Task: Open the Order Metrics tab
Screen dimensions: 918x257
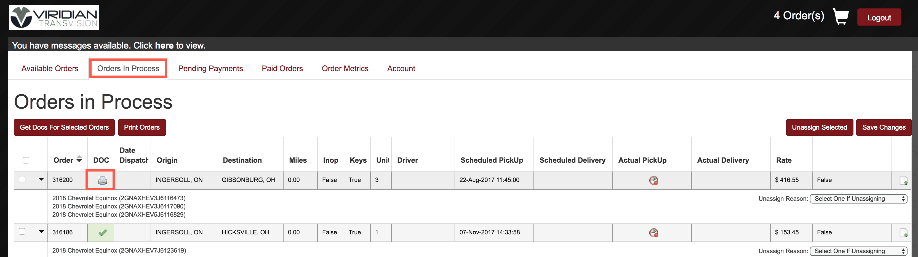Action: 345,68
